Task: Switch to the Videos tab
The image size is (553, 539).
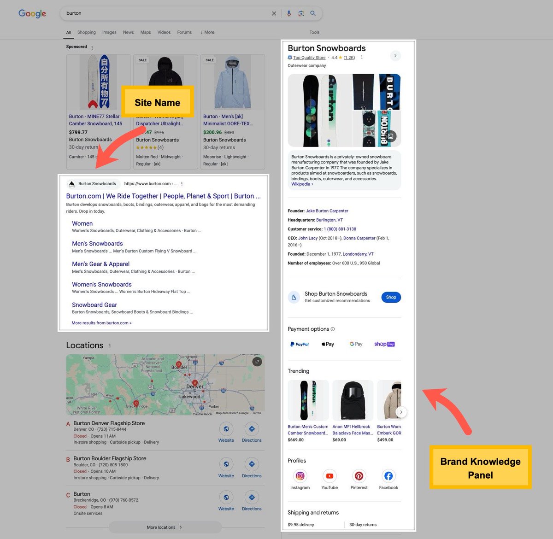Action: (164, 32)
